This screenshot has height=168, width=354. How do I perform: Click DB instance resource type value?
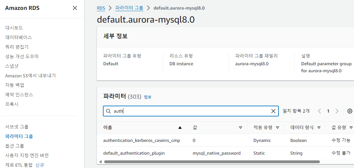tap(181, 64)
